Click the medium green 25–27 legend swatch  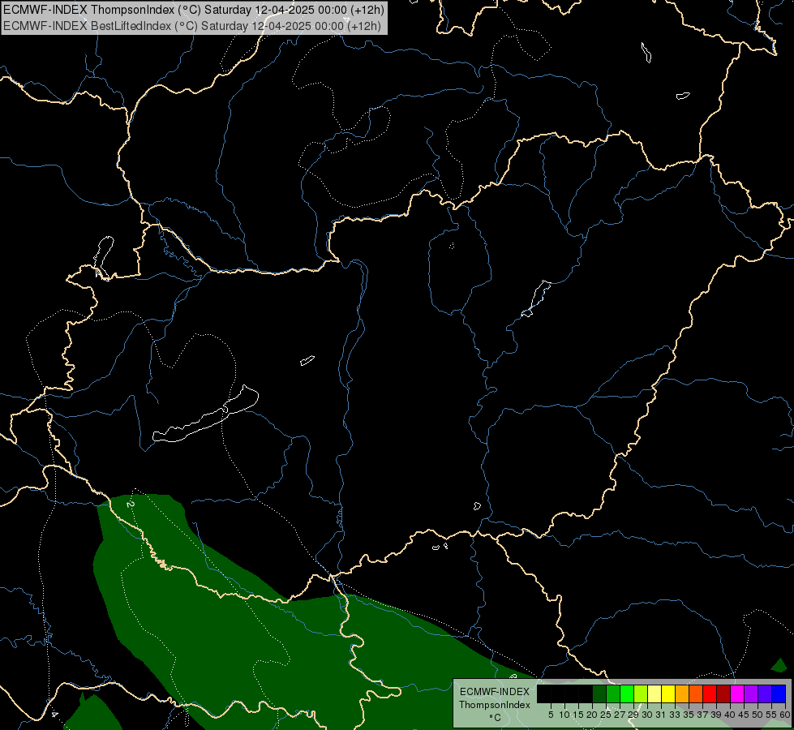pos(613,693)
